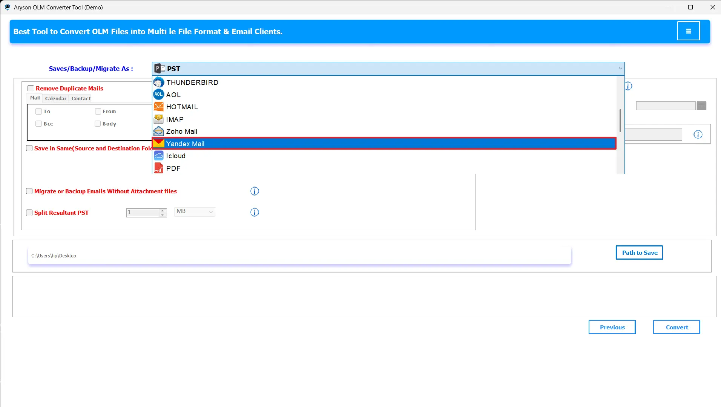Increase split size with stepper up arrow
Screen dimensions: 721x407
tap(163, 210)
